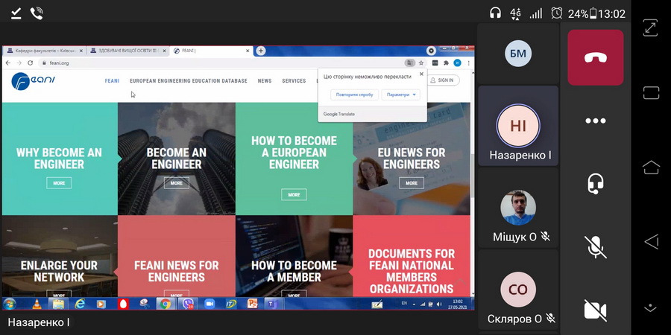The height and width of the screenshot is (335, 671).
Task: Open headset audio device settings
Action: [595, 183]
